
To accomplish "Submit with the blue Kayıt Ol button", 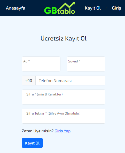I will pyautogui.click(x=32, y=143).
